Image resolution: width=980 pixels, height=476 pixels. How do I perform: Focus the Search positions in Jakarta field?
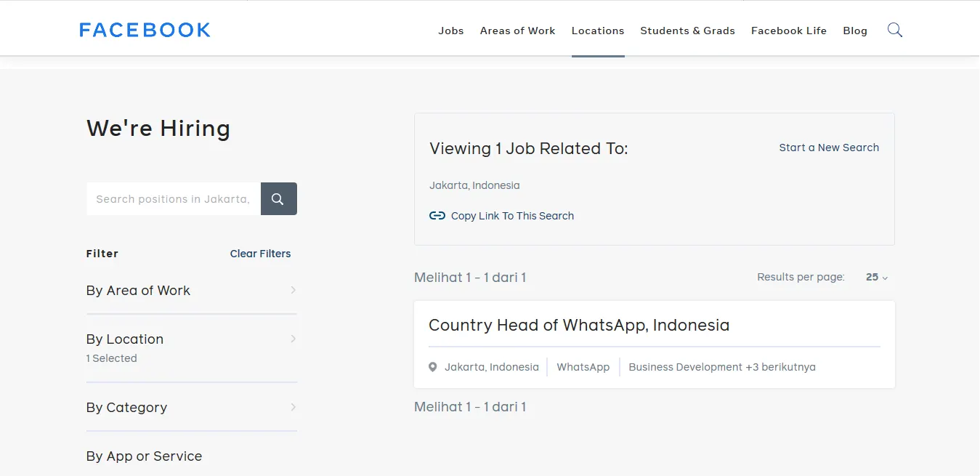click(x=173, y=199)
